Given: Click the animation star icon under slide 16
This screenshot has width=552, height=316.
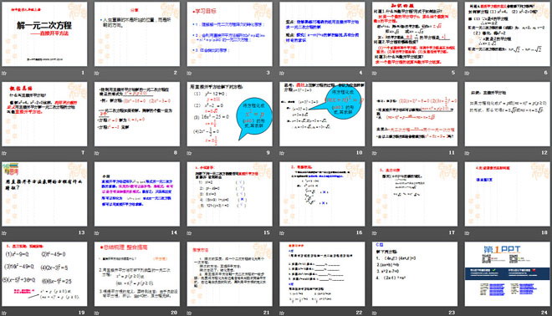Looking at the screenshot, I should click(282, 233).
